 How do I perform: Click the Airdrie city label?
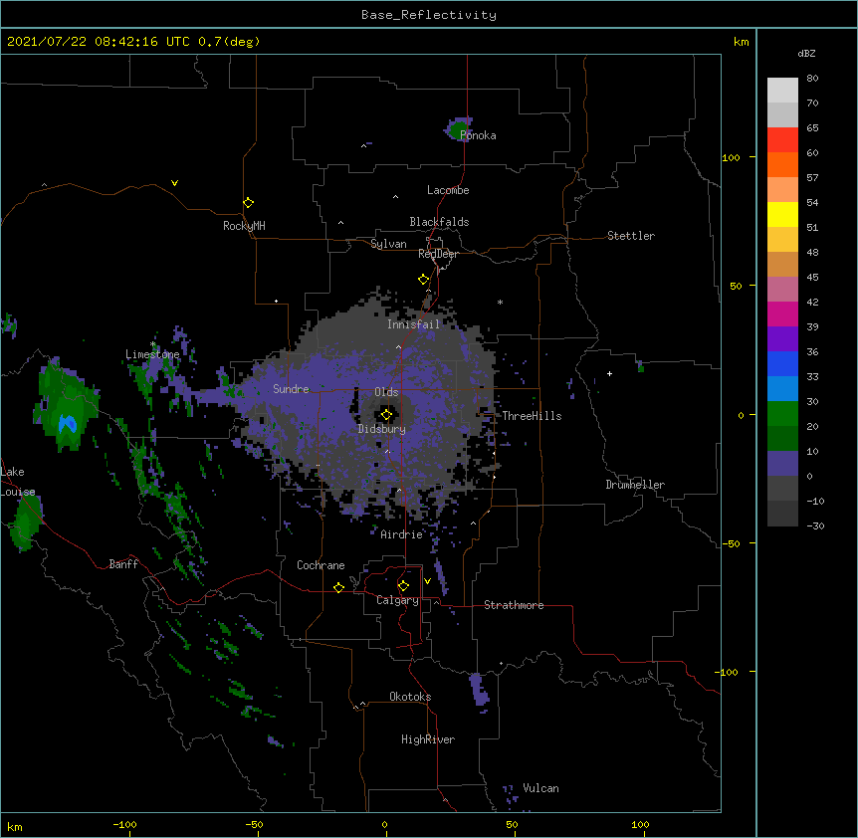pos(402,534)
